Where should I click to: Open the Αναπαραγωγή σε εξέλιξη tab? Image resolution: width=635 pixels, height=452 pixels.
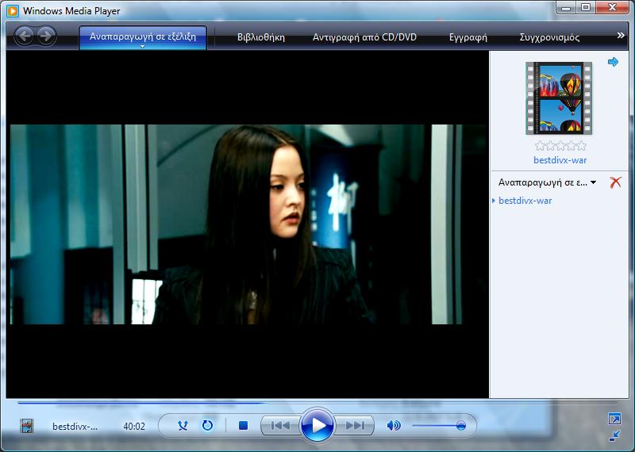143,36
